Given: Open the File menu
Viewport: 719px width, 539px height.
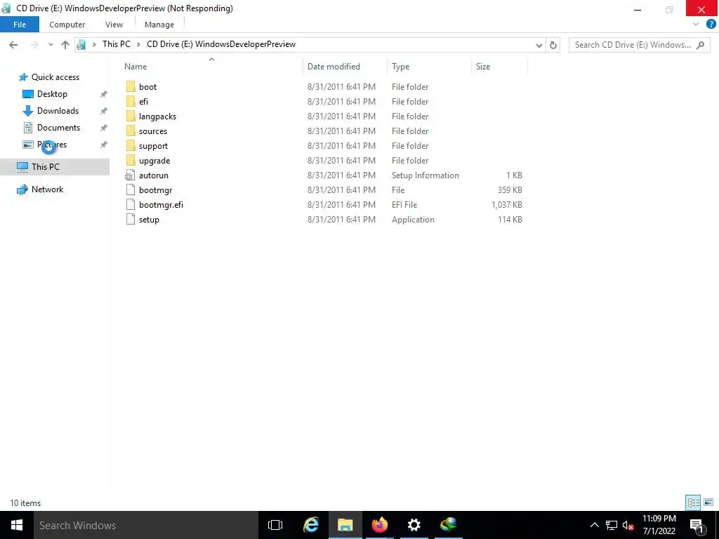Looking at the screenshot, I should point(20,25).
